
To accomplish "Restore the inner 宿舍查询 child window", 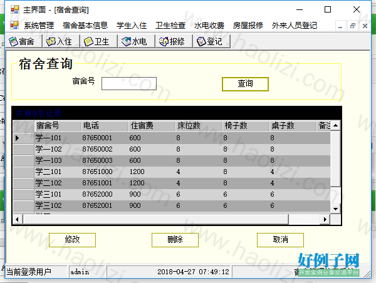I will click(352, 26).
